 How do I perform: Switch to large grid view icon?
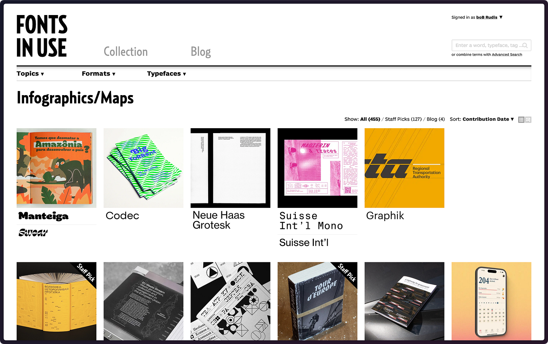pos(528,120)
